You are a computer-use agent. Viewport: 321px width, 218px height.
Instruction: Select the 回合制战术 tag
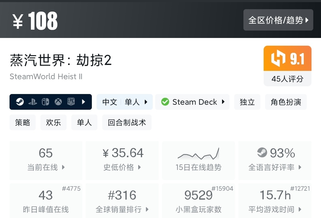127,122
